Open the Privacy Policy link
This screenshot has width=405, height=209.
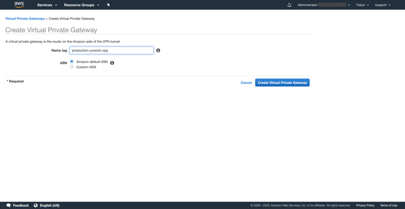pos(365,205)
